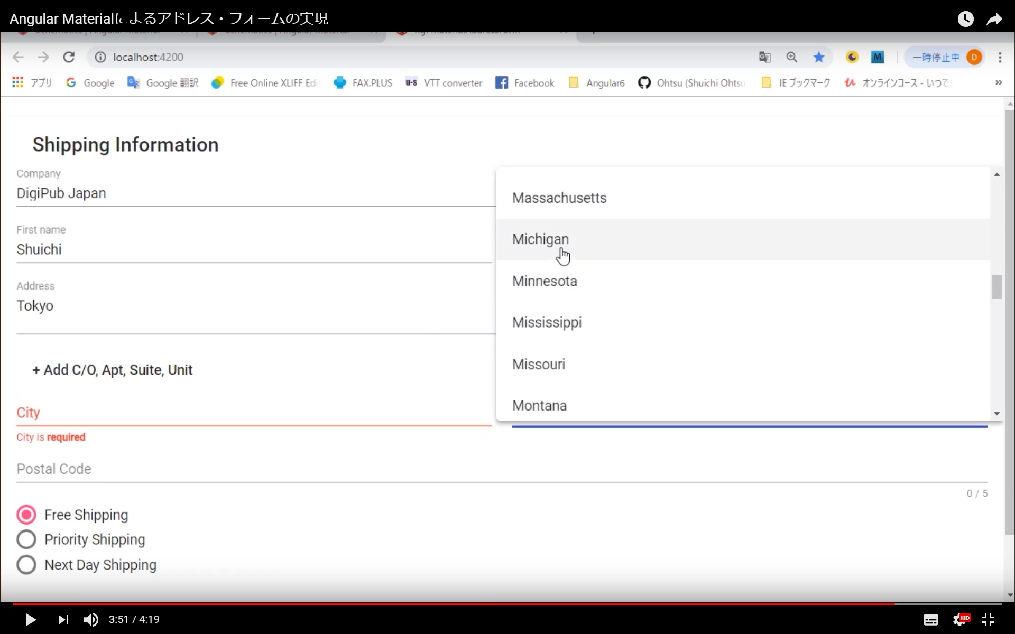Click the Share arrow icon
1015x634 pixels.
pos(994,19)
